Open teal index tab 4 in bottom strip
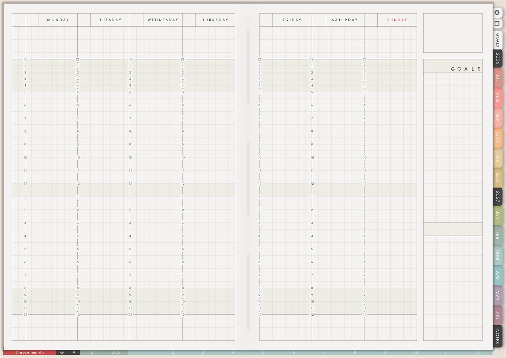 point(233,352)
